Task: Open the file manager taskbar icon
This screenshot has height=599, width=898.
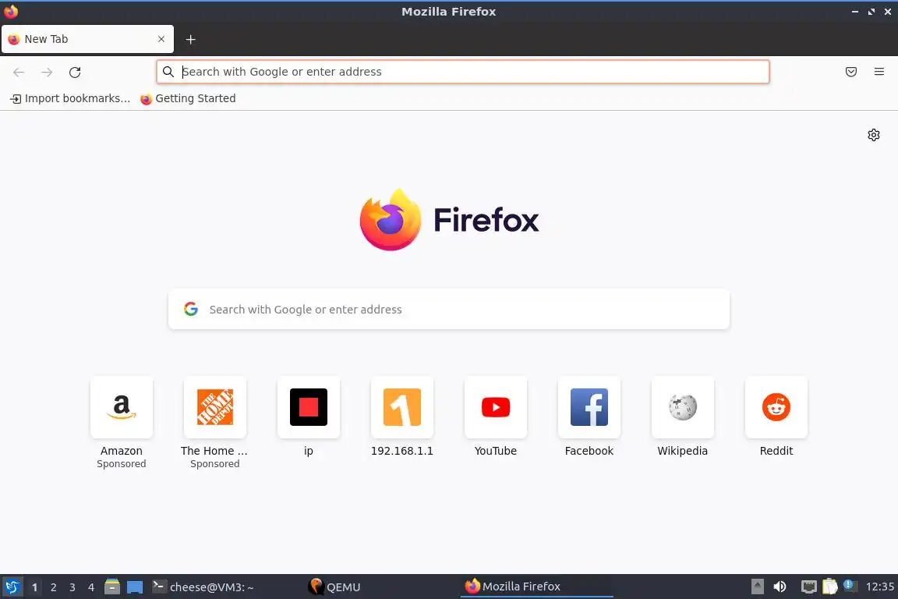Action: [x=112, y=587]
